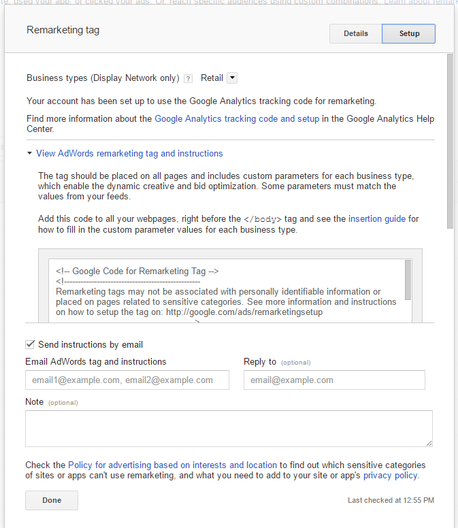The width and height of the screenshot is (458, 528).
Task: Click the Note field resize handle
Action: [429, 443]
